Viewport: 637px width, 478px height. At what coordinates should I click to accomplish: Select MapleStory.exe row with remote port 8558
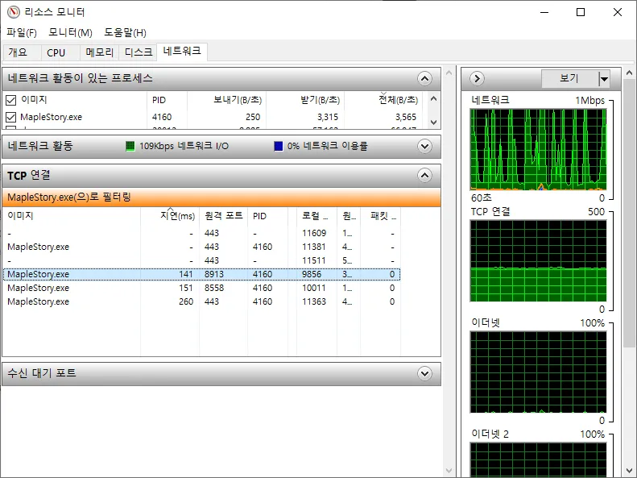pyautogui.click(x=201, y=288)
